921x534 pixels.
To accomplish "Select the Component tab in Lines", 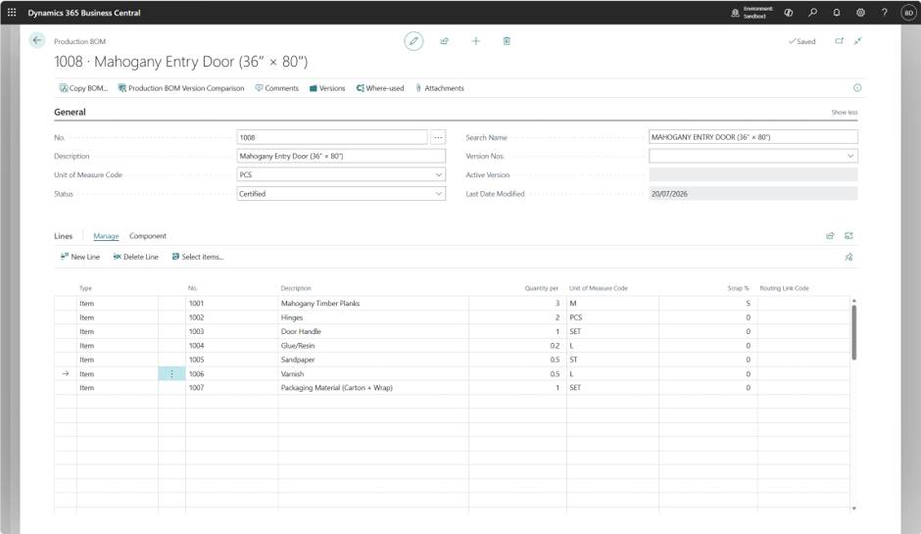I will 147,236.
